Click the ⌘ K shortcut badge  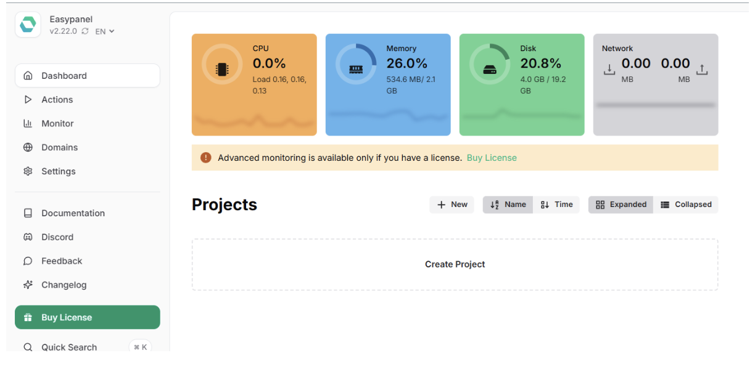140,347
